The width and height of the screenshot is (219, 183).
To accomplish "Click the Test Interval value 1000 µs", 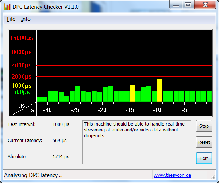I will [61, 124].
